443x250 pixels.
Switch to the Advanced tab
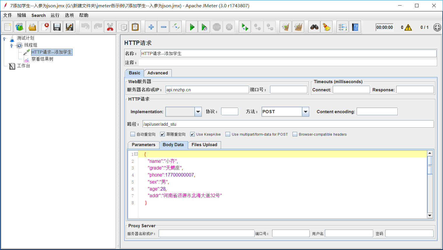158,73
